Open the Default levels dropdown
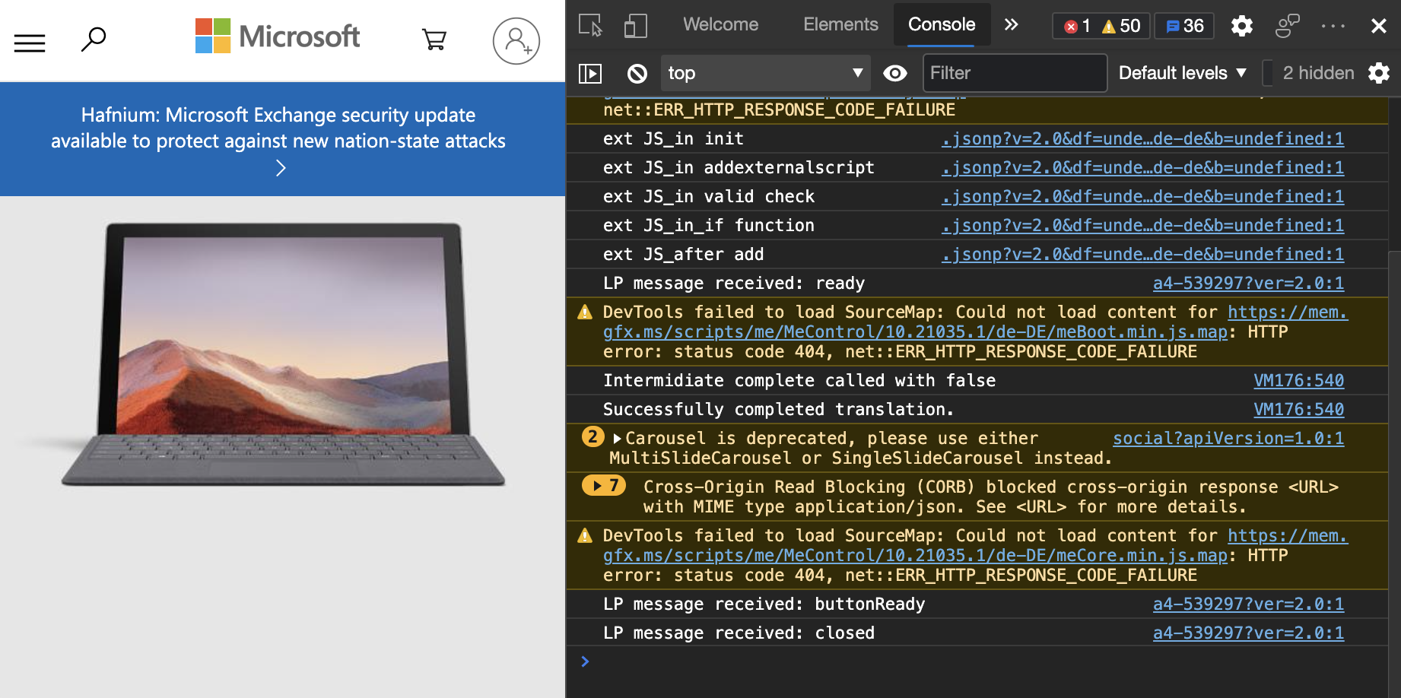Screen dimensions: 1401x698 pyautogui.click(x=1183, y=73)
